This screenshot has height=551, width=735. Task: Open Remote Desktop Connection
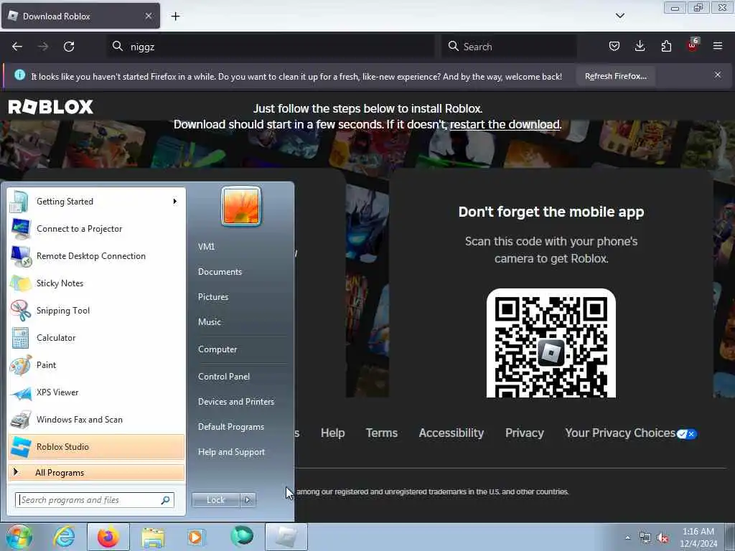[96, 256]
